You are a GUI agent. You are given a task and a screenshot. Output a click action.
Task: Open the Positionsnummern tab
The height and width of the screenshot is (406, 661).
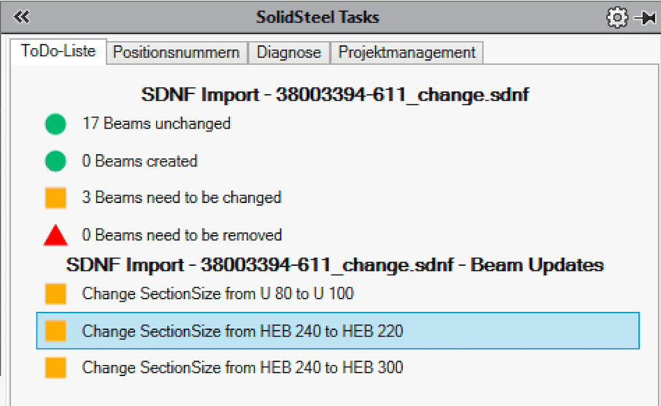click(177, 53)
